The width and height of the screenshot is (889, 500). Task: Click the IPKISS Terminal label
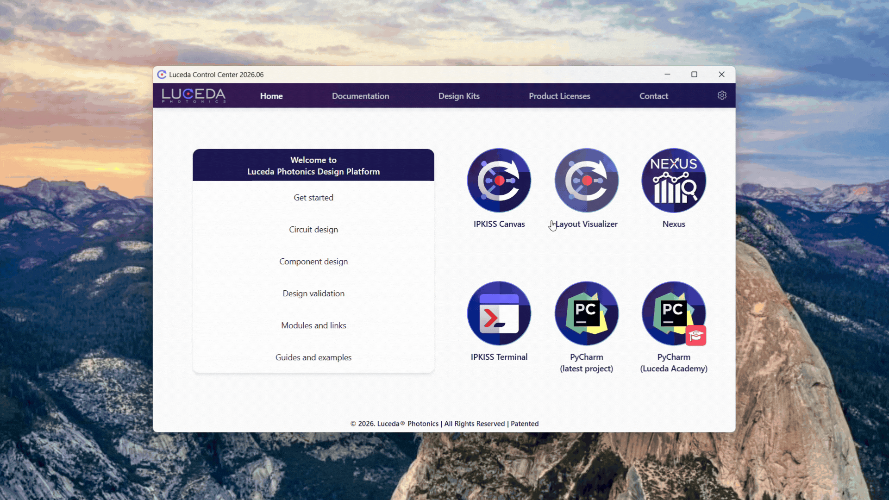coord(499,357)
